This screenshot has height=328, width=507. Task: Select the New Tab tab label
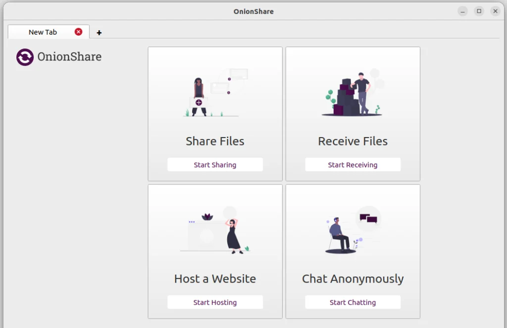pyautogui.click(x=43, y=32)
